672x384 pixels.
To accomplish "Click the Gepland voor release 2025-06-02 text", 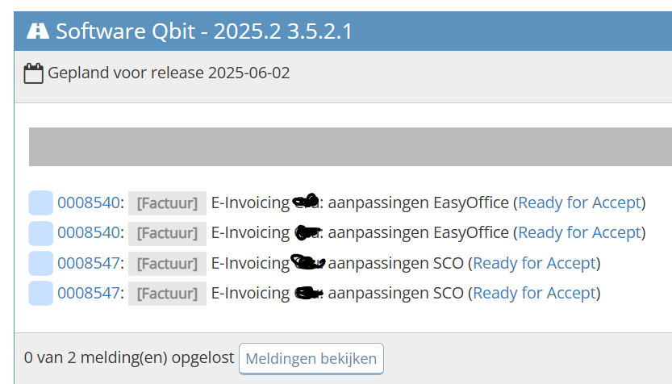I will (x=169, y=73).
